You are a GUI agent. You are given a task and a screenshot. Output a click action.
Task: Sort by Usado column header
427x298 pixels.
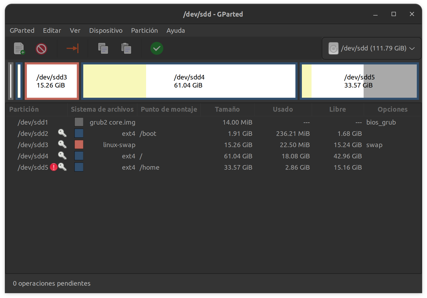(283, 109)
